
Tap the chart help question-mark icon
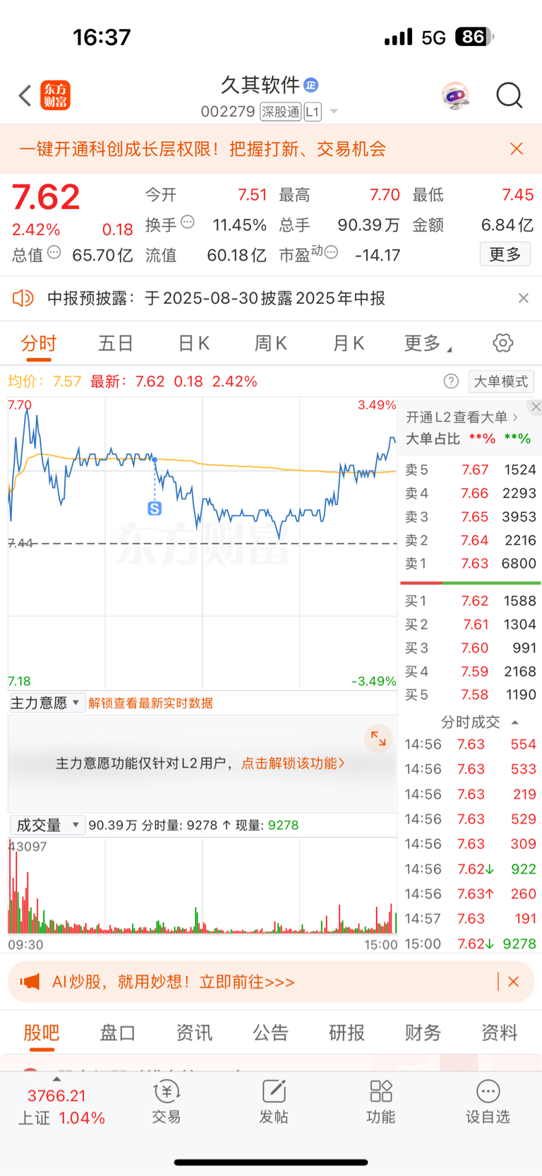(451, 381)
